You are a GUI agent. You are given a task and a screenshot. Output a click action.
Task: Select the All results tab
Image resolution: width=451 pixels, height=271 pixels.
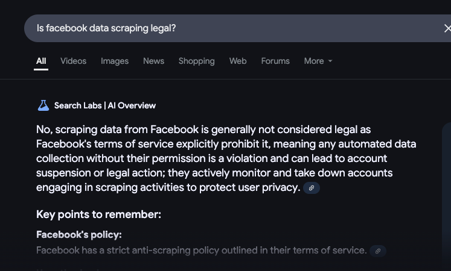(41, 61)
